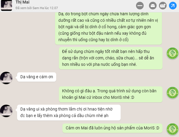This screenshot has height=137, width=179.
Task: Click the gray minus circle icon
Action: 140,6
